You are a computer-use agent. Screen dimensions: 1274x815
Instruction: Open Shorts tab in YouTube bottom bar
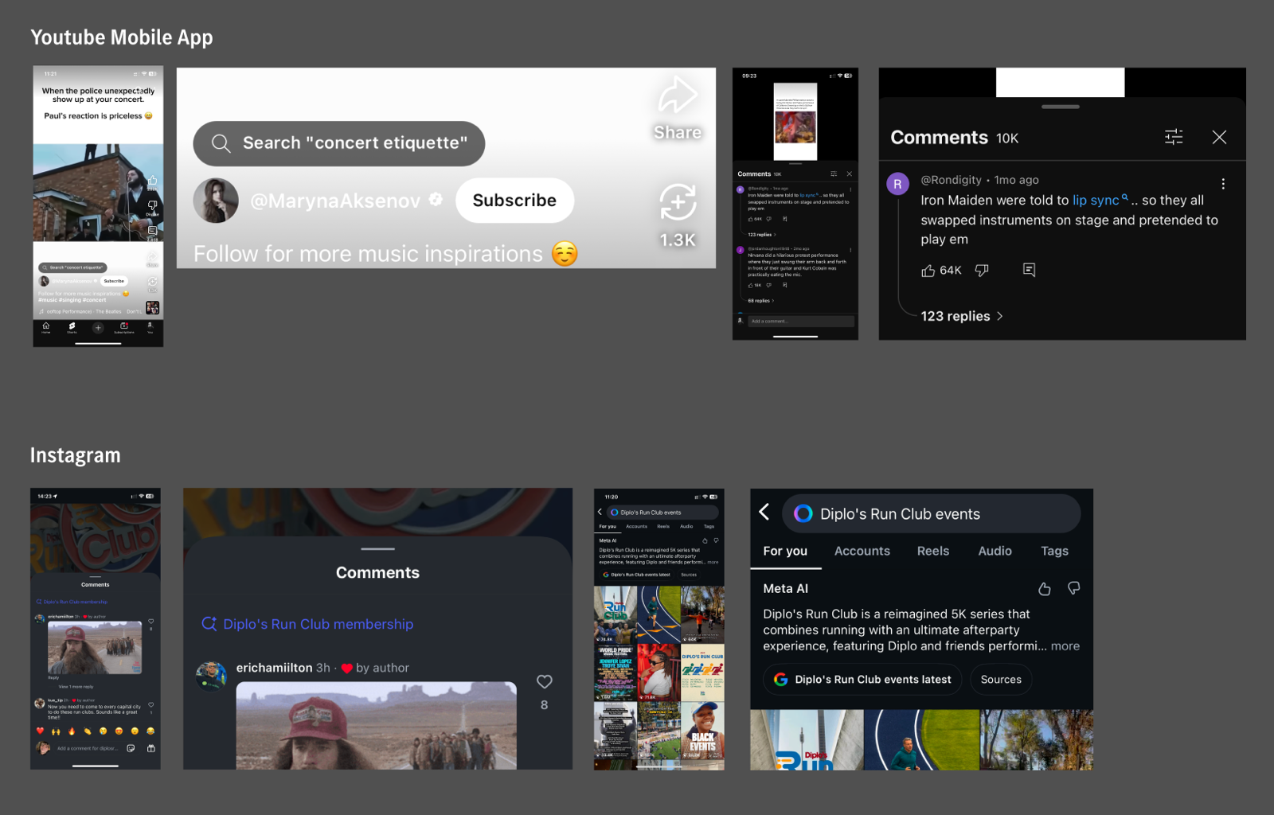coord(72,327)
